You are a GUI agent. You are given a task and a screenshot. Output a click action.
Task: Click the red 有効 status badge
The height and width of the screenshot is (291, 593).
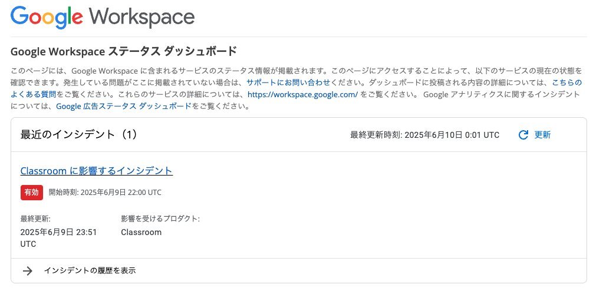pos(32,193)
